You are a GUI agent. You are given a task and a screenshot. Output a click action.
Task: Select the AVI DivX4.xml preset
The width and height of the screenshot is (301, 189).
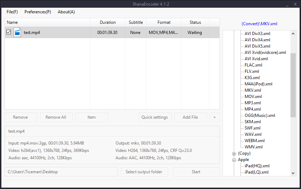pos(257,40)
